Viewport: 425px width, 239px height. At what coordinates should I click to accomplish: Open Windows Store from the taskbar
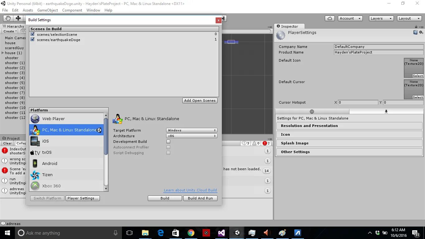(176, 233)
